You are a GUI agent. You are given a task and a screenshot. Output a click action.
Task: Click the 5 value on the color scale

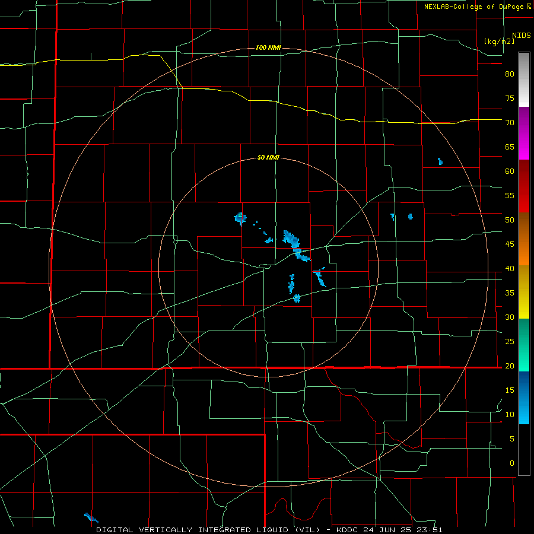[x=512, y=438]
